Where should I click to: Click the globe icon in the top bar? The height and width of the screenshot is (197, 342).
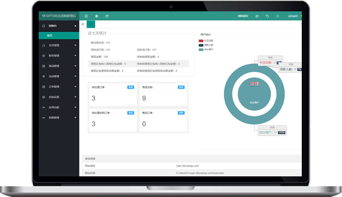(x=96, y=16)
